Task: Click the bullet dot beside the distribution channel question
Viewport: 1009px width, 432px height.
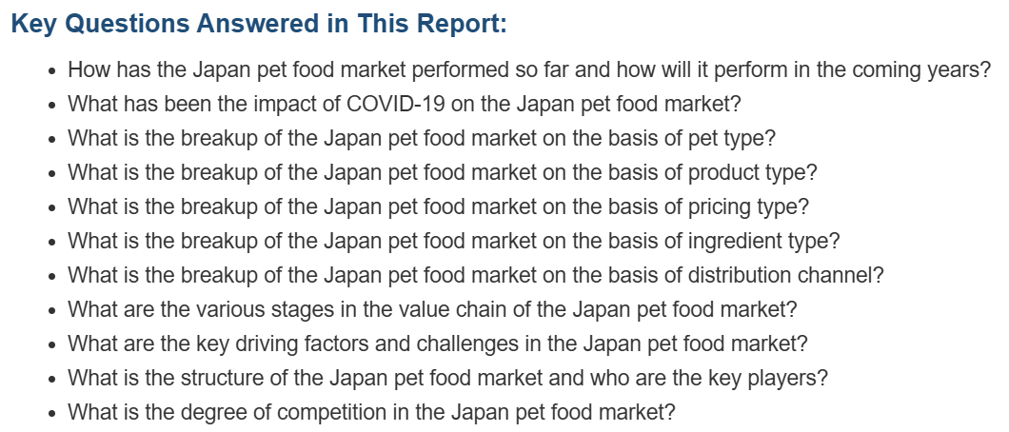Action: [52, 276]
